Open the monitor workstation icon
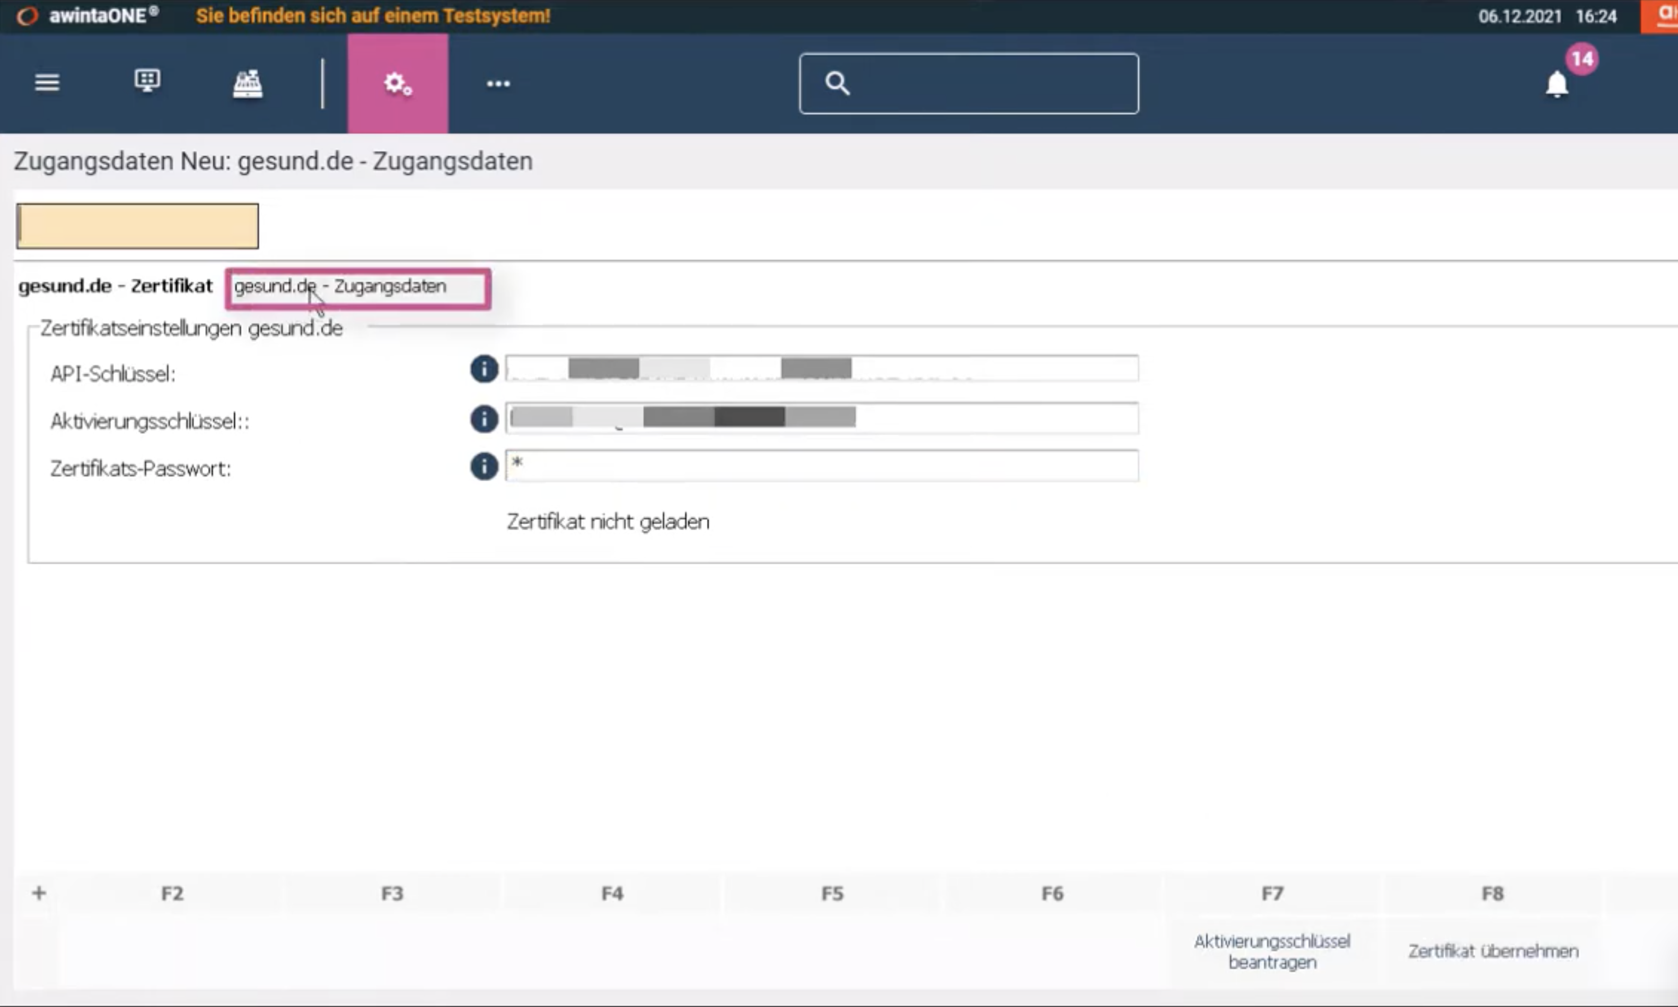The image size is (1678, 1007). 147,81
